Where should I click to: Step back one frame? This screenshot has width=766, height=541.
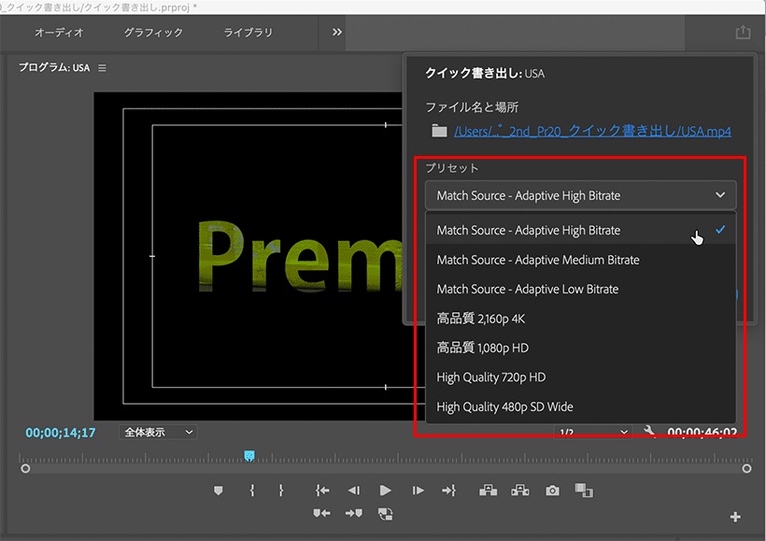[354, 491]
